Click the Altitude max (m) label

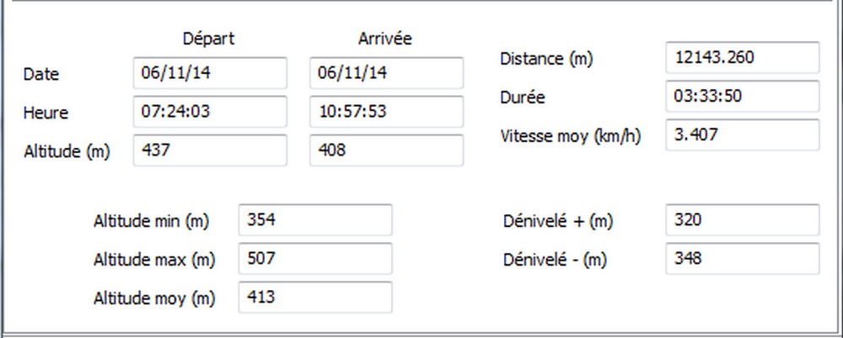click(x=154, y=260)
